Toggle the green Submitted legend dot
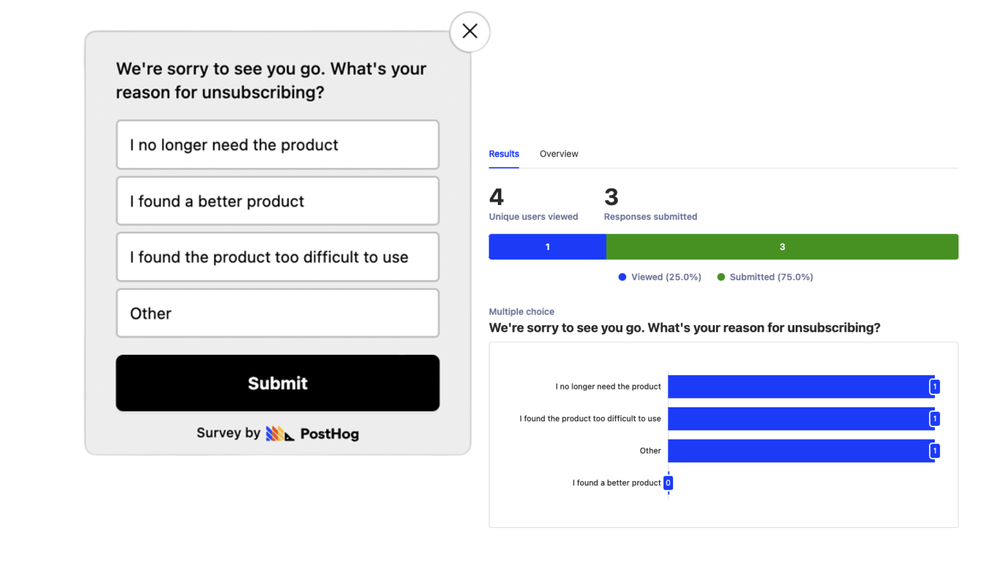The image size is (997, 561). 721,277
